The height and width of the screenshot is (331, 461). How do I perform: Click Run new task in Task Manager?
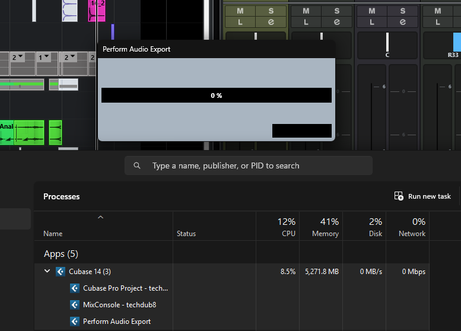coord(422,196)
